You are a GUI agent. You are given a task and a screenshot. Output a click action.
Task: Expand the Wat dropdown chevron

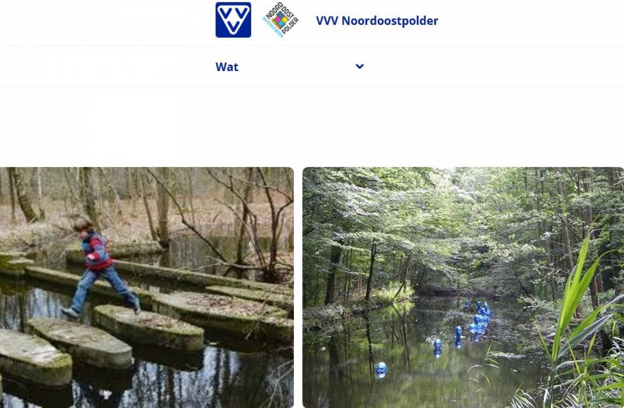(x=360, y=66)
